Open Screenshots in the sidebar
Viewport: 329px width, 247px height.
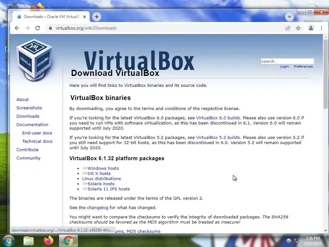pos(29,108)
